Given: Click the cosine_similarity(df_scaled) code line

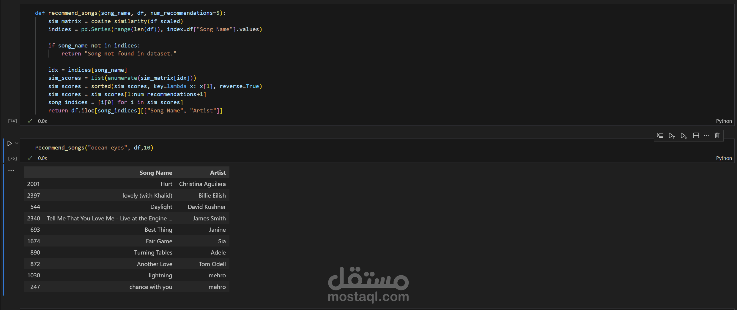Looking at the screenshot, I should pyautogui.click(x=116, y=21).
